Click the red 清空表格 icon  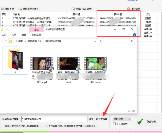[129, 9]
